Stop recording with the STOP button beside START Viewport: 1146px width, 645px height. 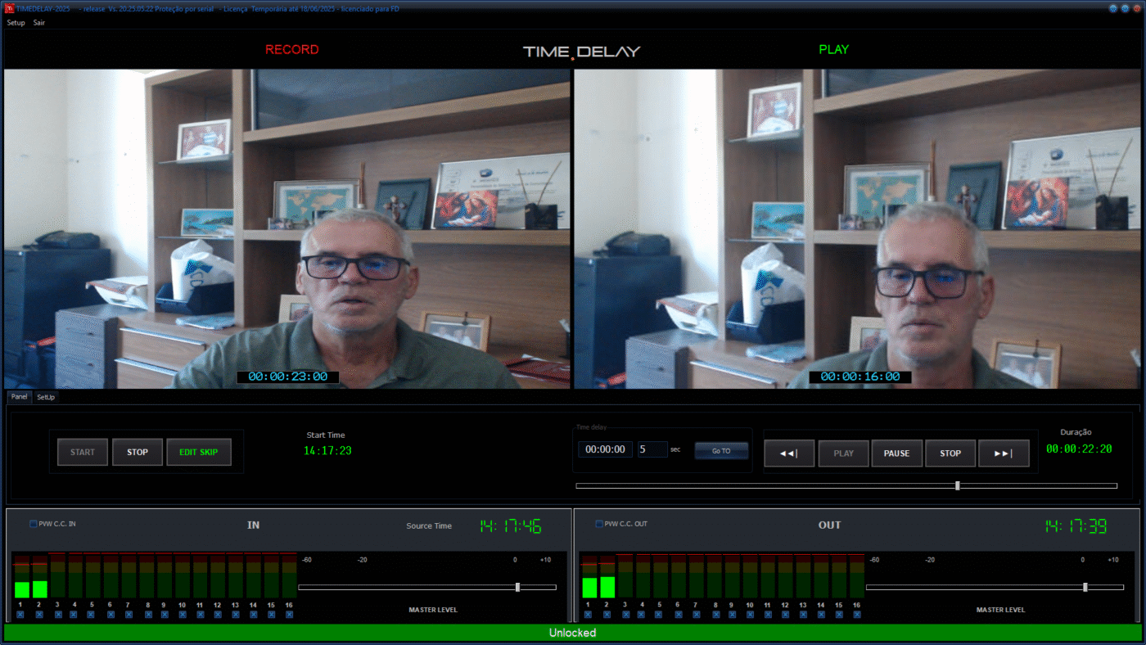tap(138, 452)
